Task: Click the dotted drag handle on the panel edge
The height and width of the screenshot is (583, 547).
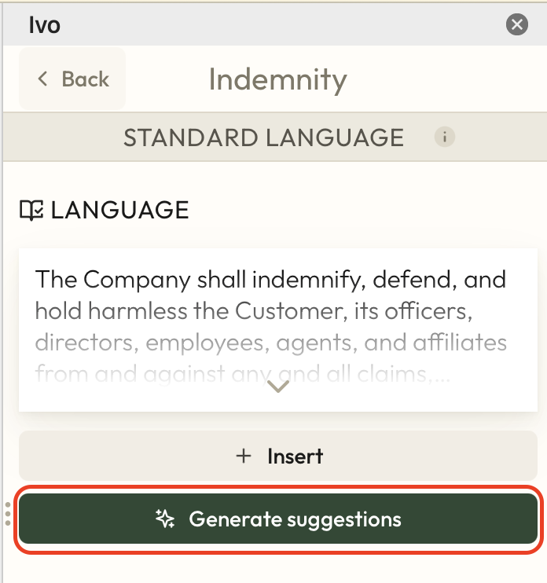Action: point(7,513)
